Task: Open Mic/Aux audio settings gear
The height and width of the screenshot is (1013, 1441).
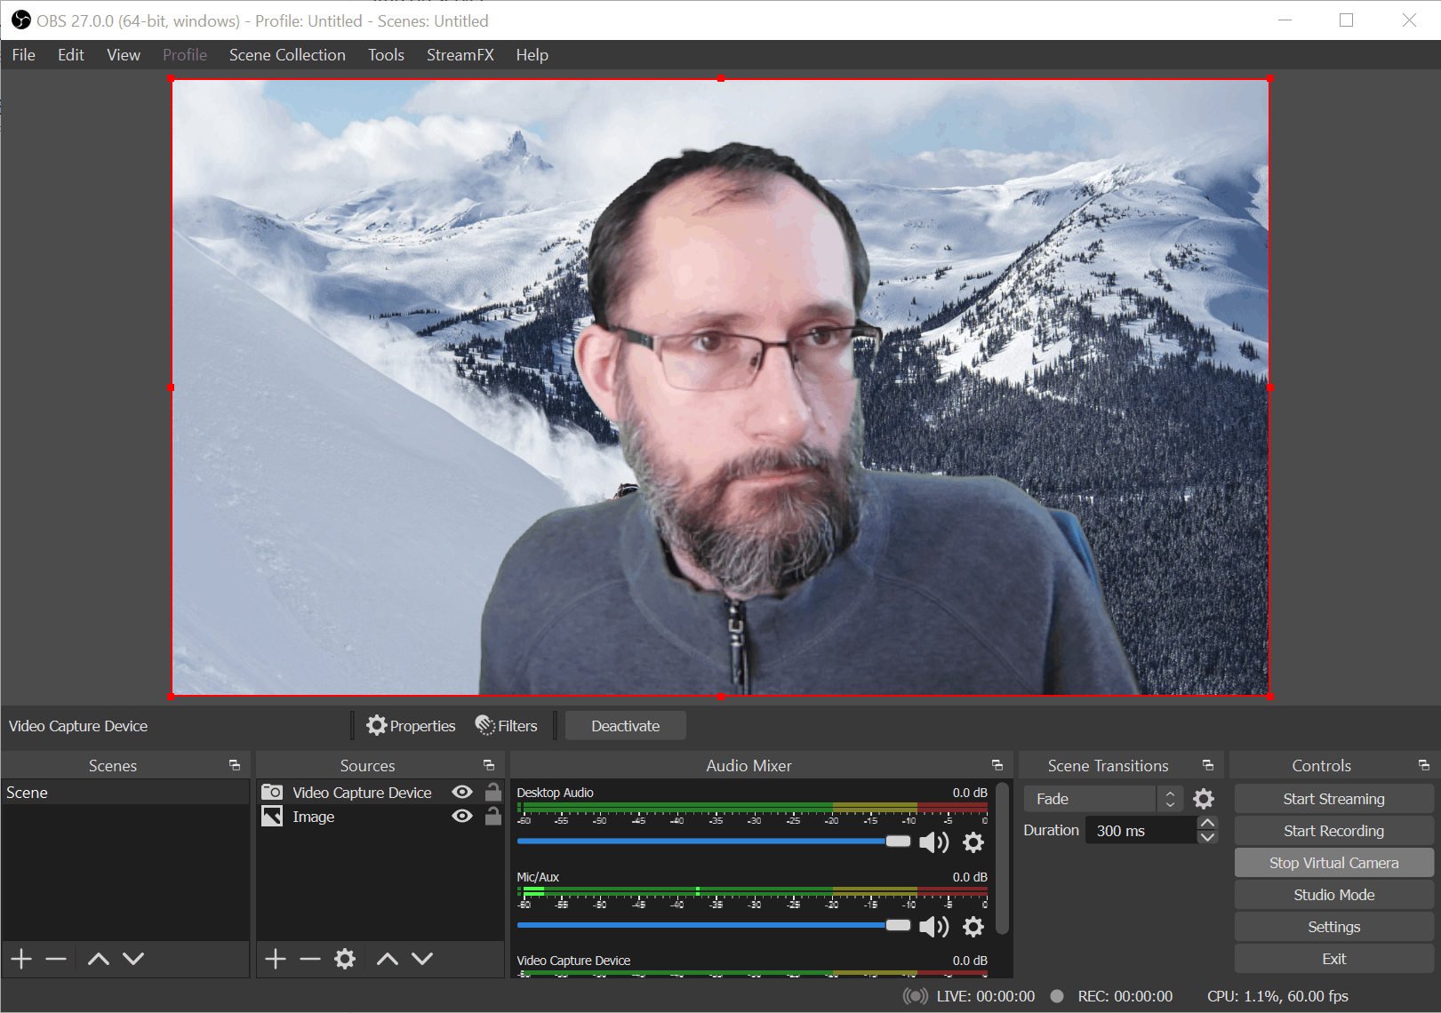Action: coord(973,927)
